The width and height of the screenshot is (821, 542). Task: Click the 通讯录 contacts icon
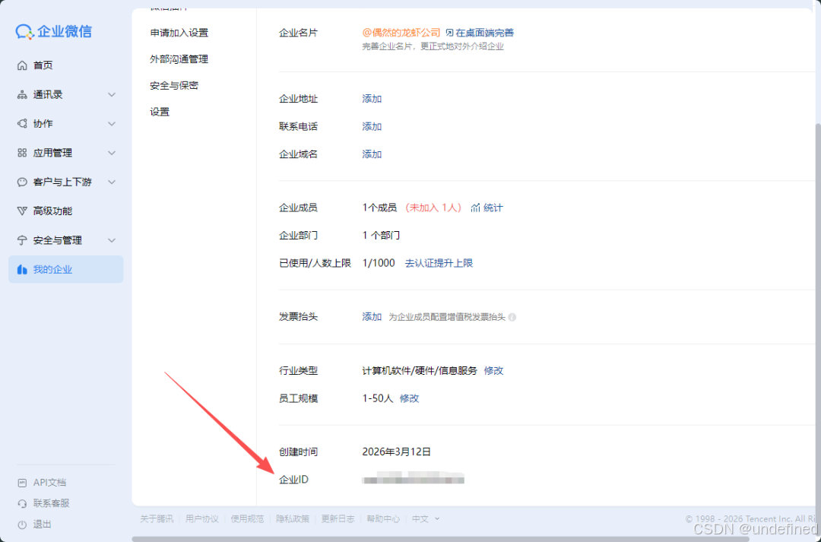pyautogui.click(x=22, y=95)
